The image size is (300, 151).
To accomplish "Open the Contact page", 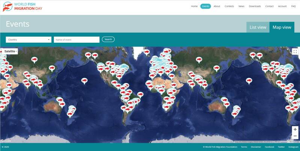I will [269, 6].
